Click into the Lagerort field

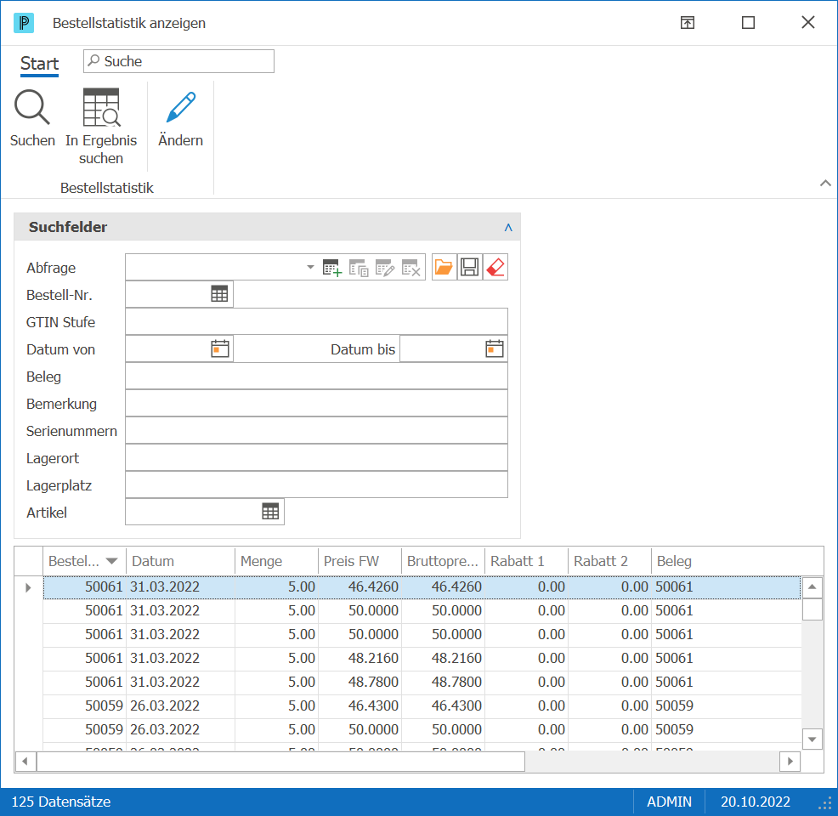coord(316,458)
